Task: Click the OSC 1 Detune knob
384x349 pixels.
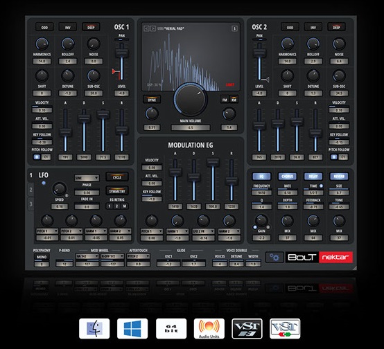Action: point(68,76)
